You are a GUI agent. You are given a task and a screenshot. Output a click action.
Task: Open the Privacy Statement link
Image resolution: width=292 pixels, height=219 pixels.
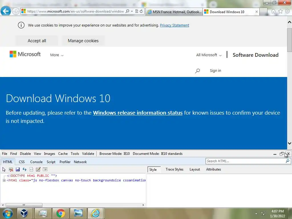(174, 25)
